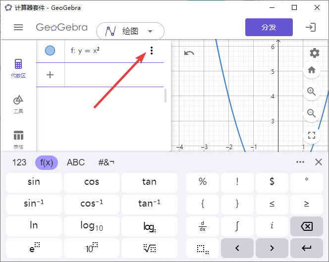Select the equation f: y = x²
The height and width of the screenshot is (262, 329).
[x=85, y=51]
